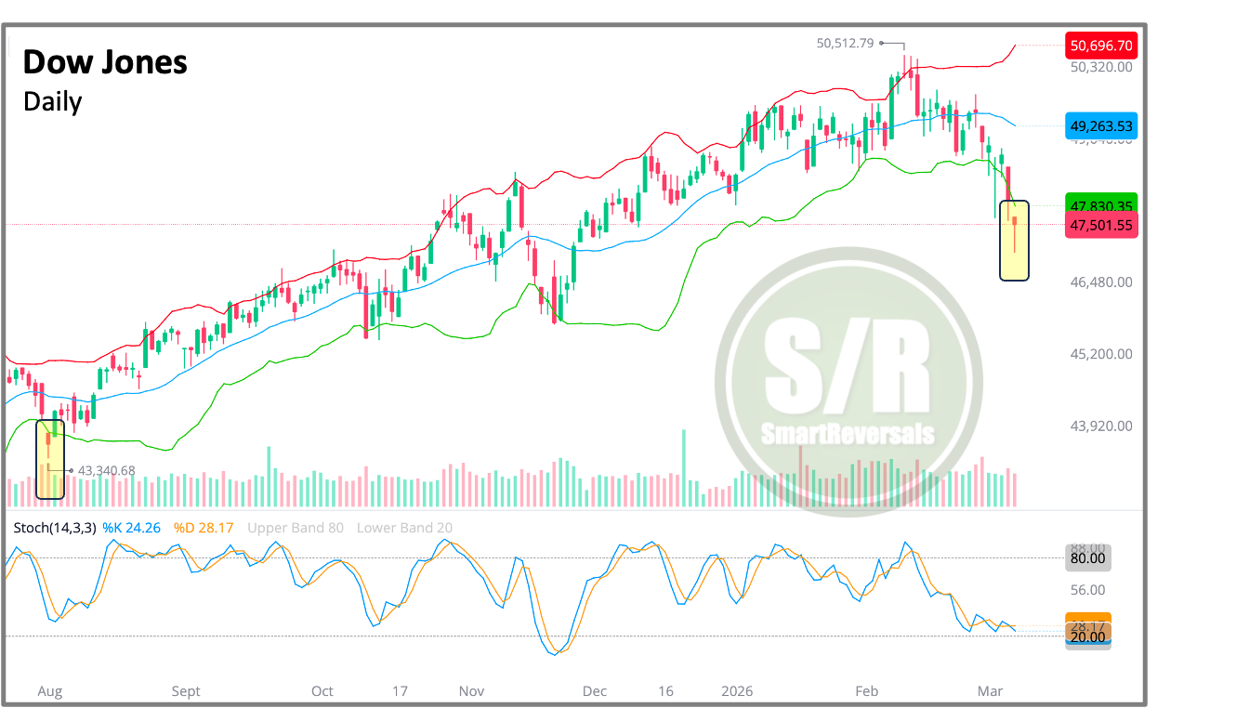Viewport: 1236px width, 708px height.
Task: Click the 16 date label after Dec
Action: 665,691
